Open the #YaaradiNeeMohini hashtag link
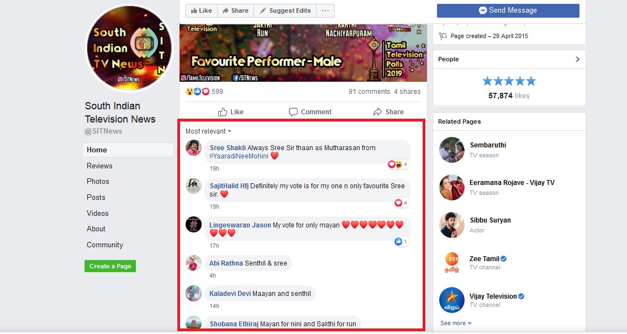Screen dimensions: 627x334 pyautogui.click(x=239, y=156)
